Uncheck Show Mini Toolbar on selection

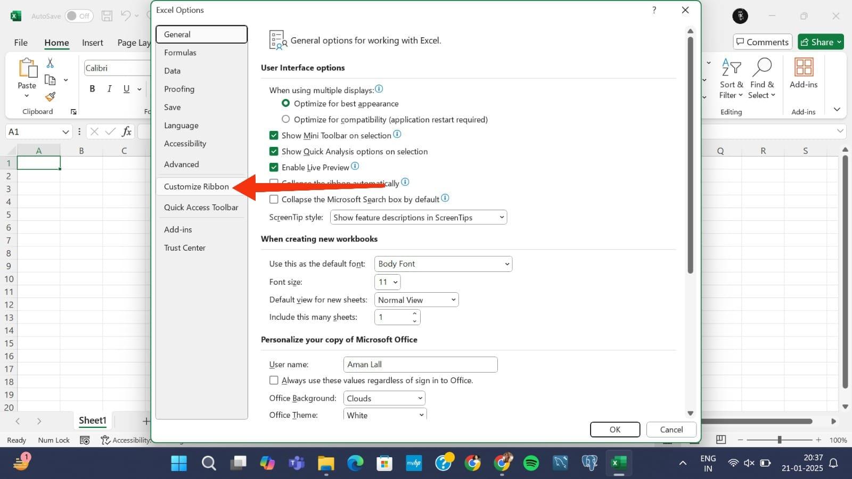click(274, 135)
